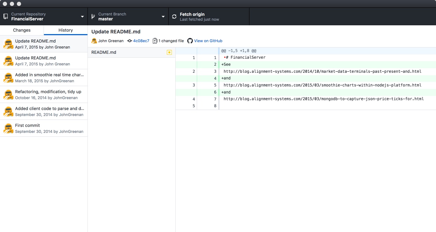Select the Added in smoothie real time commit
The width and height of the screenshot is (436, 232).
[x=44, y=78]
